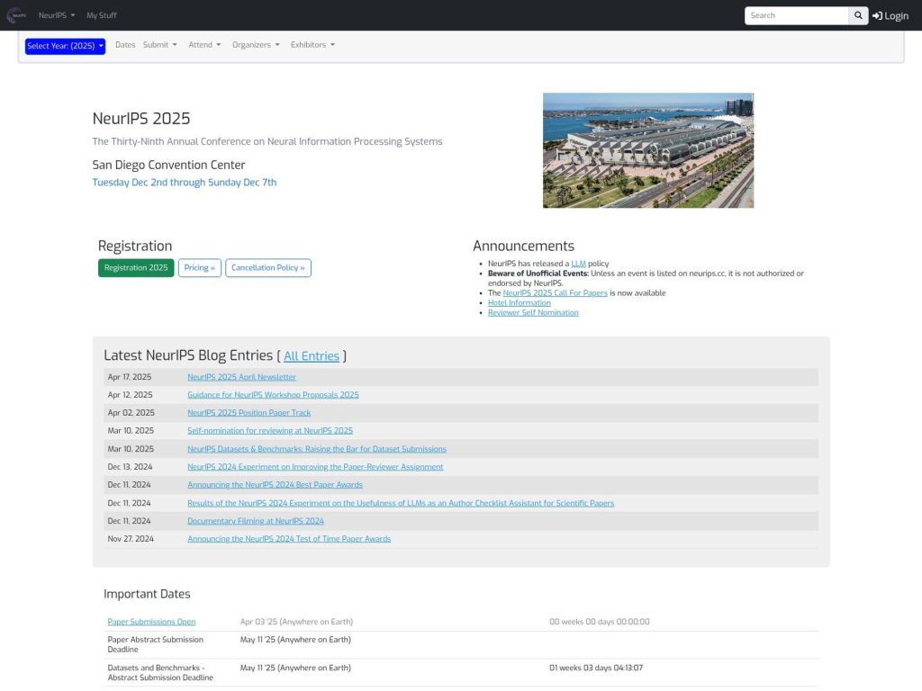Click inside the Search field
Viewport: 922px width, 691px height.
coord(797,15)
